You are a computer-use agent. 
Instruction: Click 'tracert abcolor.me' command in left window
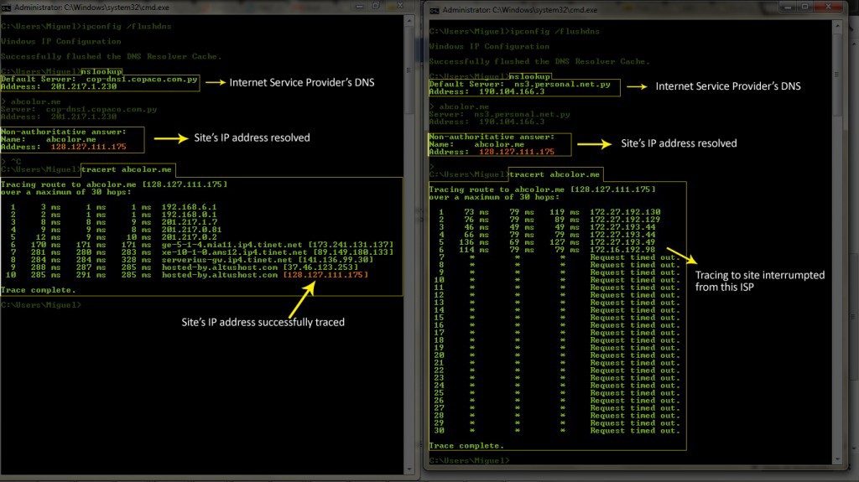127,169
